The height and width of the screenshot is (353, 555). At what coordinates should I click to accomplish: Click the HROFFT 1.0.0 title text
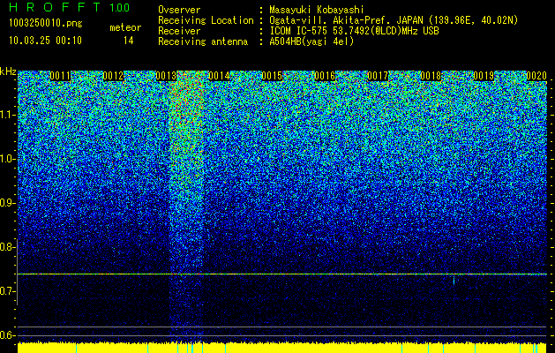point(69,7)
